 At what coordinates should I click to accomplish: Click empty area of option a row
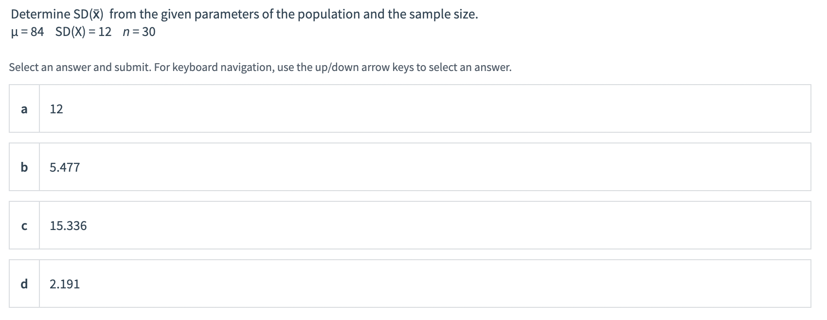(438, 108)
